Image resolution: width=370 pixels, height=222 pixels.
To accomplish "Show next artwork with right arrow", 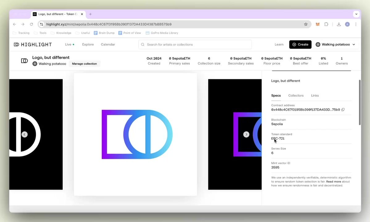I will point(246,134).
